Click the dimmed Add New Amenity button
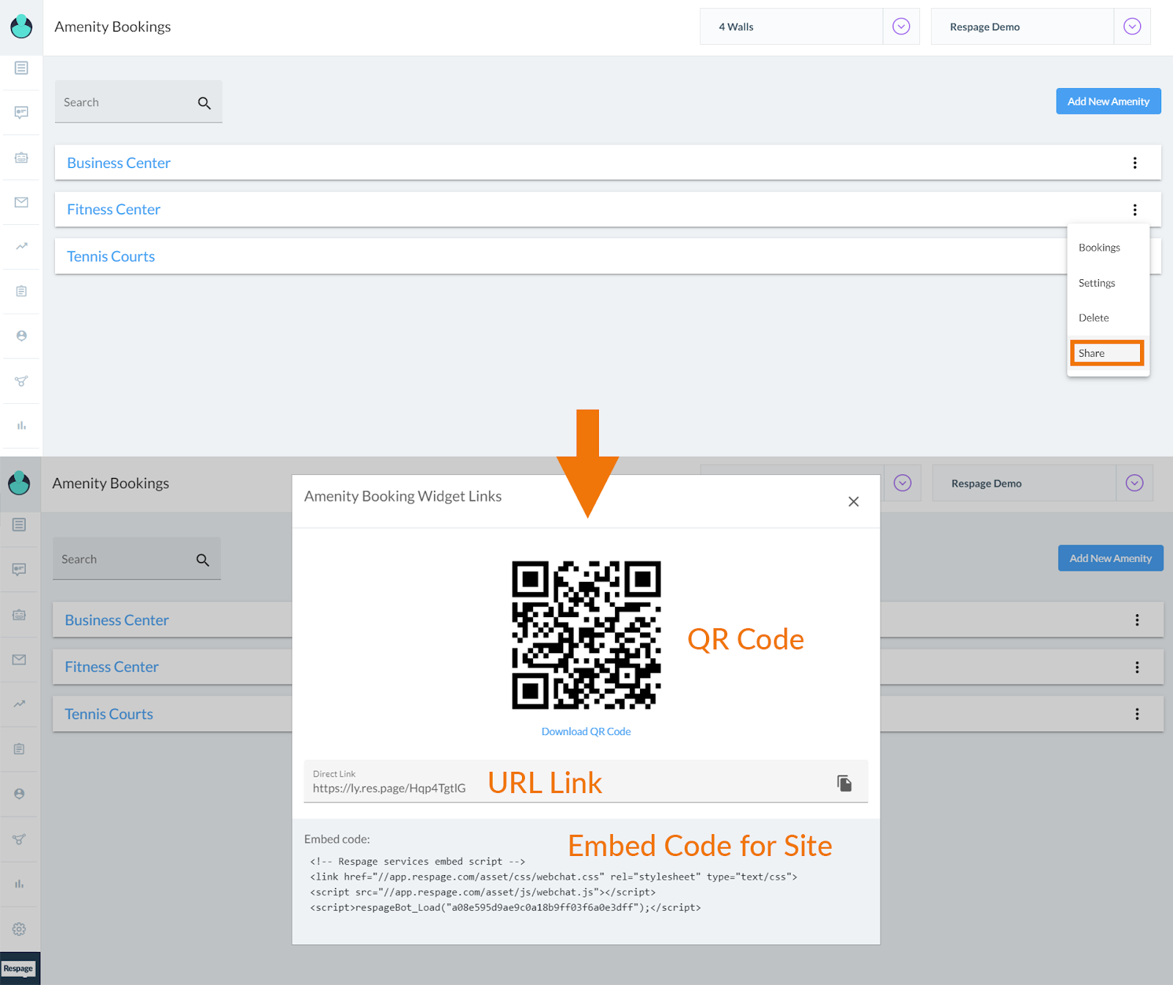This screenshot has height=985, width=1173. (x=1111, y=558)
